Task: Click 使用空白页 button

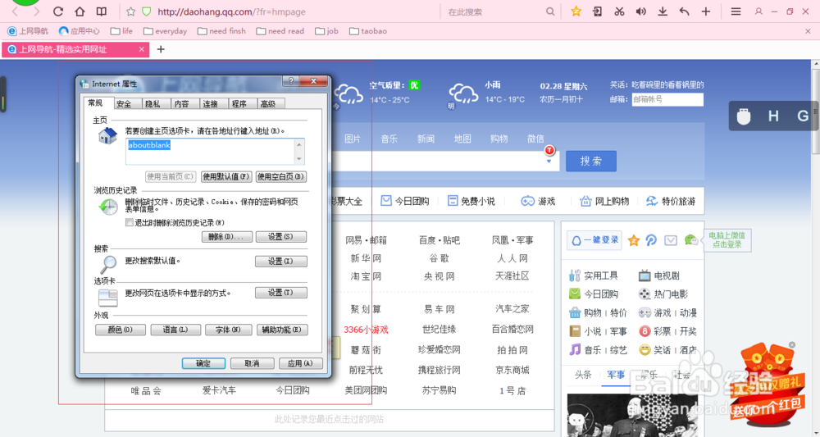Action: [280, 176]
